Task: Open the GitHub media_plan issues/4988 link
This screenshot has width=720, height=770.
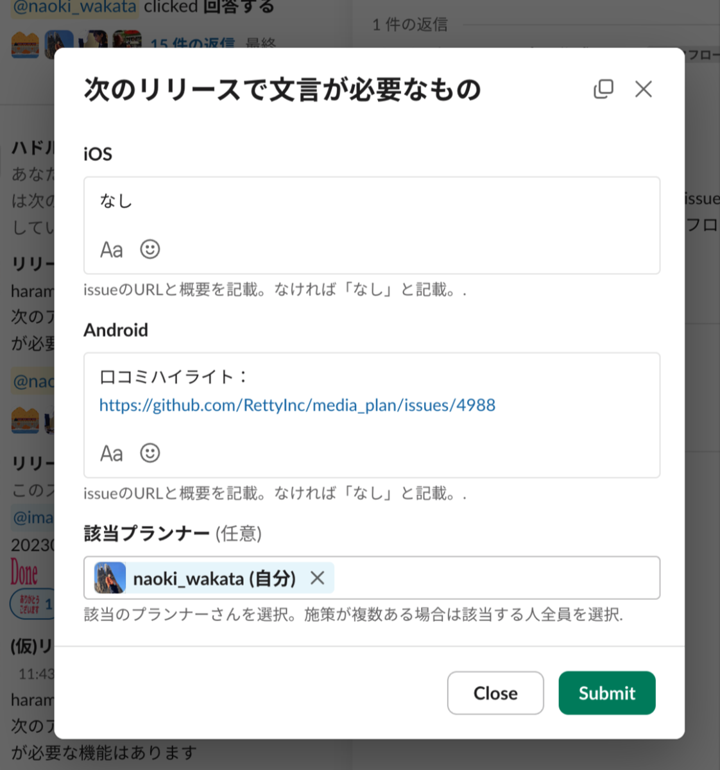Action: pos(297,405)
